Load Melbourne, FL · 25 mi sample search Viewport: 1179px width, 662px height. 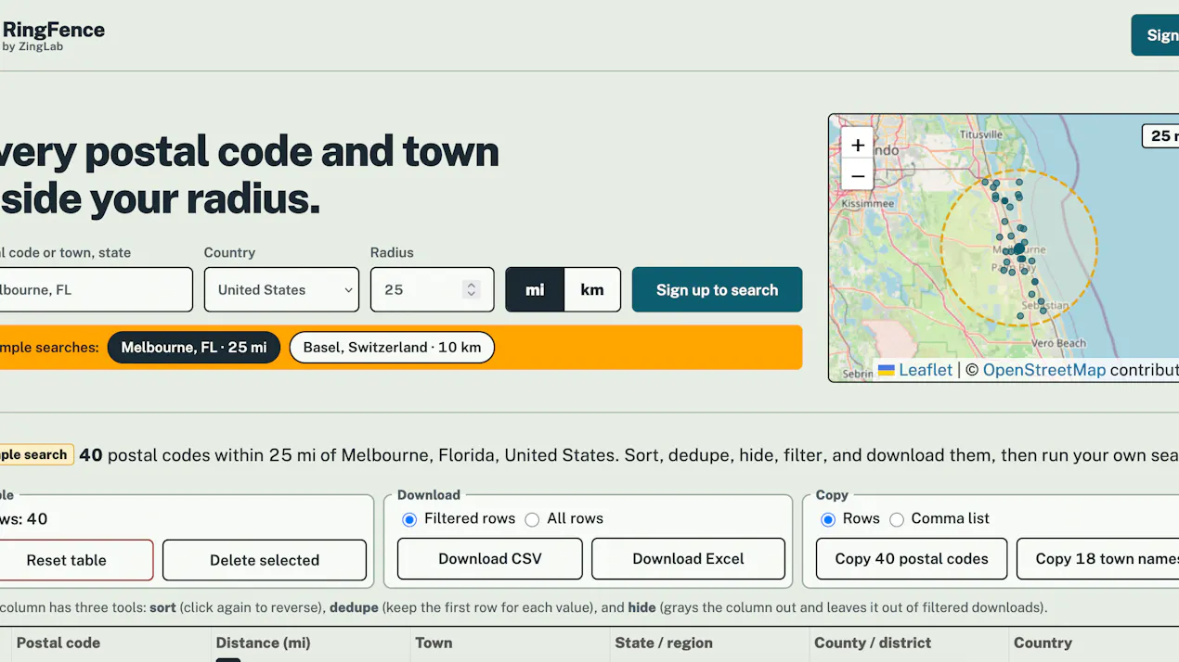pyautogui.click(x=194, y=348)
